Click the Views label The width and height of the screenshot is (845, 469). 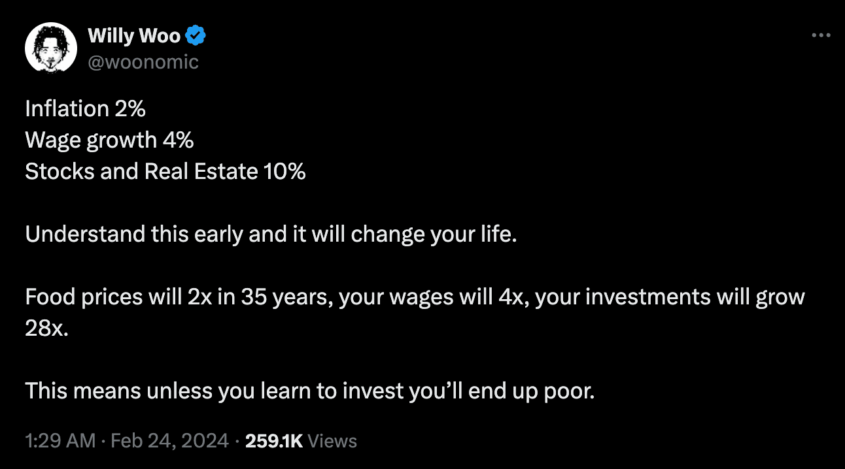(x=332, y=441)
